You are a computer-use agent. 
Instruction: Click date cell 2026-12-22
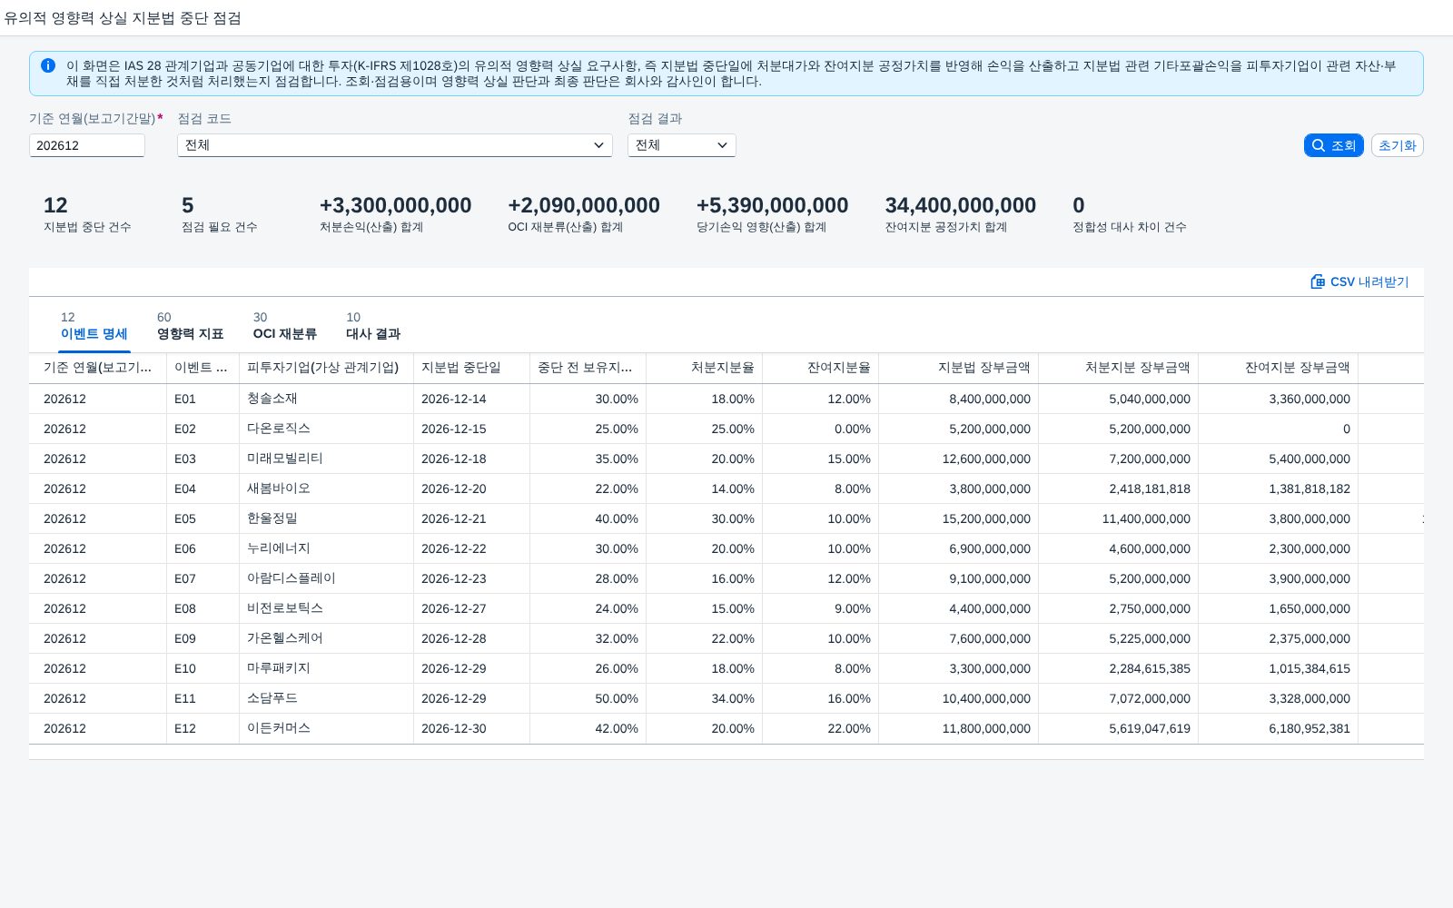point(471,548)
